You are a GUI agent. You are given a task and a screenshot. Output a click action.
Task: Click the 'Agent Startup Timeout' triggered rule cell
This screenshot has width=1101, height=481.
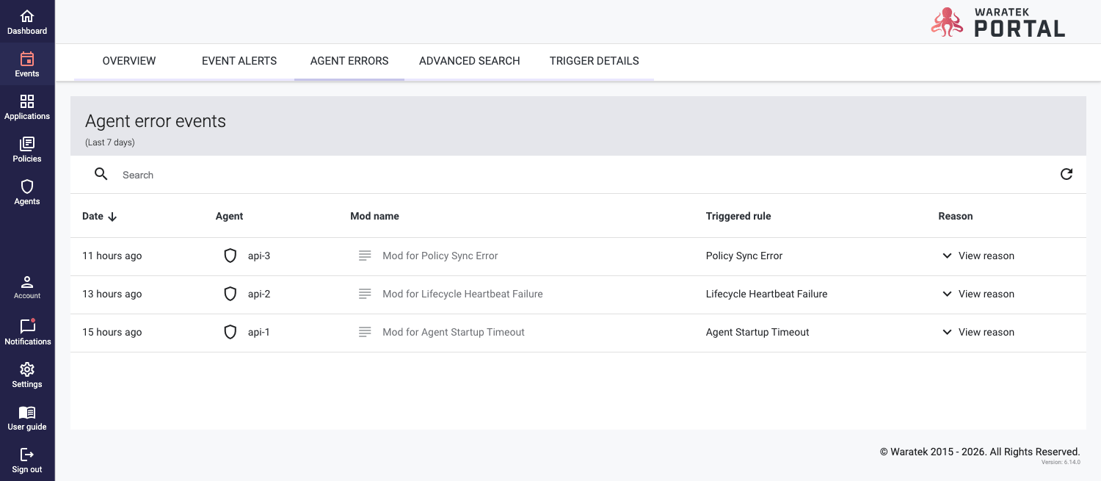click(757, 332)
